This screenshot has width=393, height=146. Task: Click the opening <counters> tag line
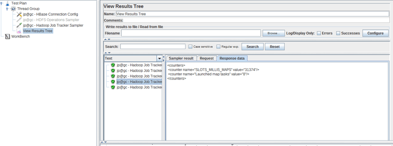click(x=176, y=65)
